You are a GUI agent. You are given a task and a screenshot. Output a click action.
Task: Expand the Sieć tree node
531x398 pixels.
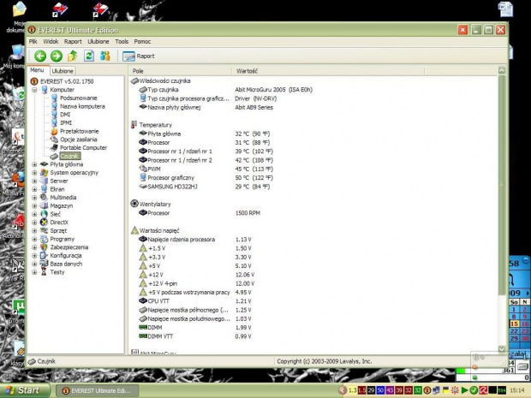(x=34, y=214)
